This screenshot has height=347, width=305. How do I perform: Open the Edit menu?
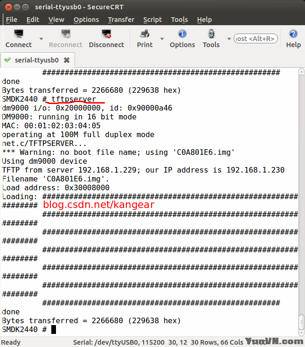tap(33, 20)
